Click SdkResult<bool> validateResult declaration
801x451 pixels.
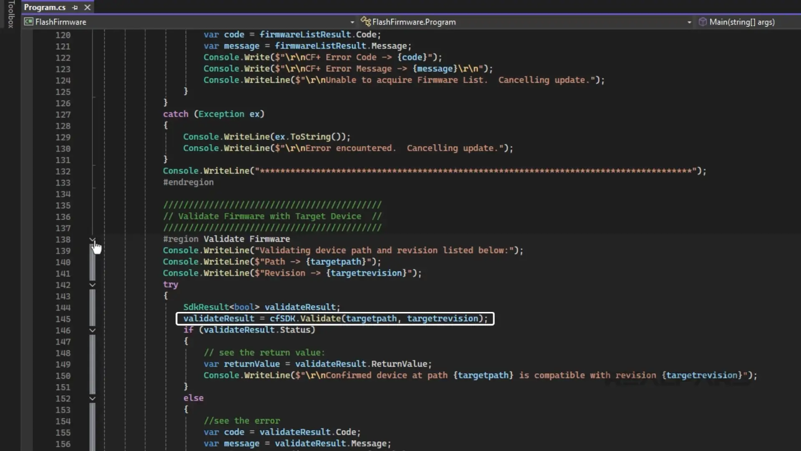tap(262, 307)
